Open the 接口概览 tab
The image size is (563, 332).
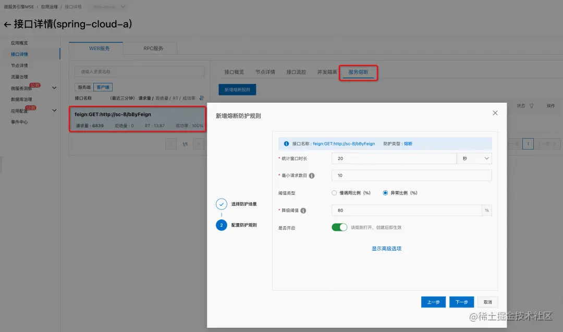tap(234, 72)
